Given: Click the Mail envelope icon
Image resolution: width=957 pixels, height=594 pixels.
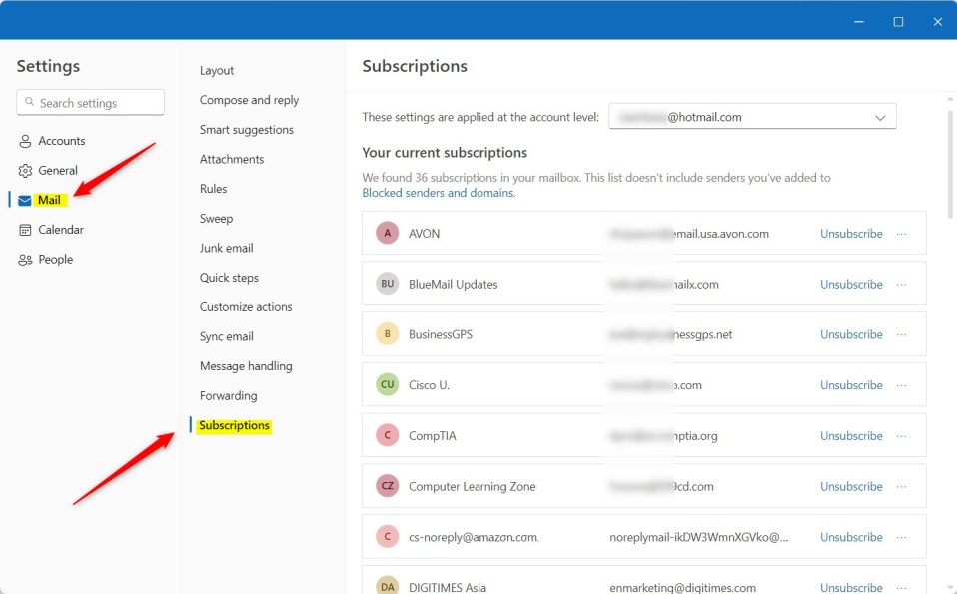Looking at the screenshot, I should [x=24, y=200].
